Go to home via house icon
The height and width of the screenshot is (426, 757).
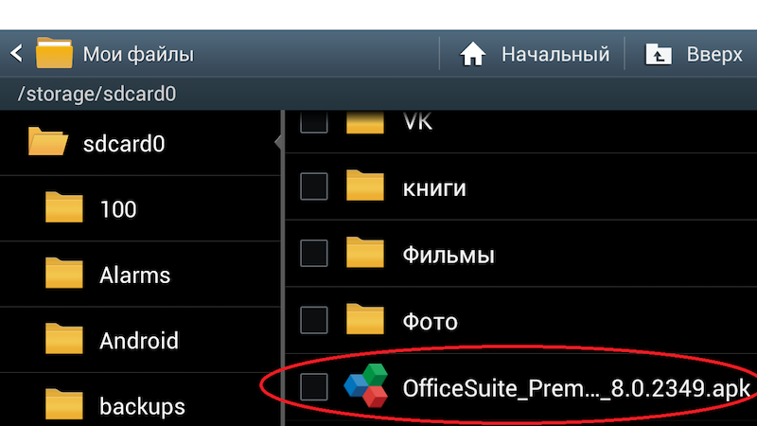pyautogui.click(x=472, y=54)
